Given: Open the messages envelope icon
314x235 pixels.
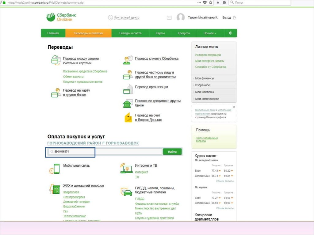Looking at the screenshot, I should coord(169,18).
